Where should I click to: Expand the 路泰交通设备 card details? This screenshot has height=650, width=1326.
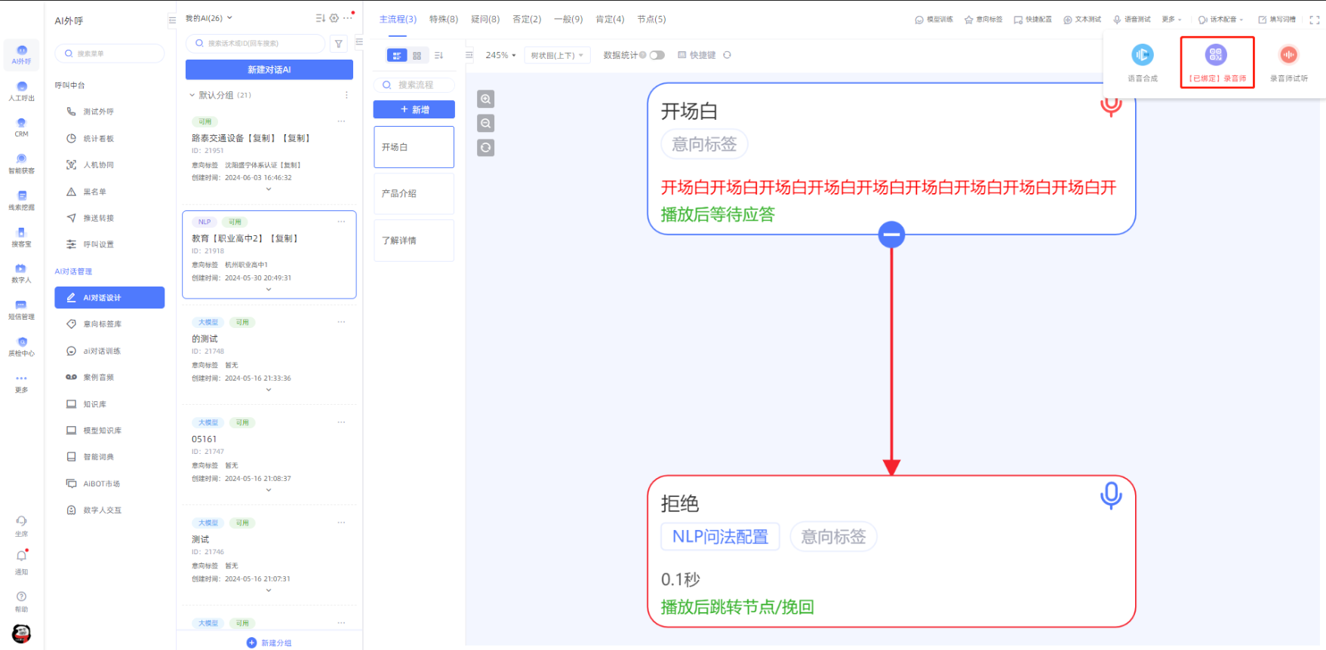click(x=269, y=189)
